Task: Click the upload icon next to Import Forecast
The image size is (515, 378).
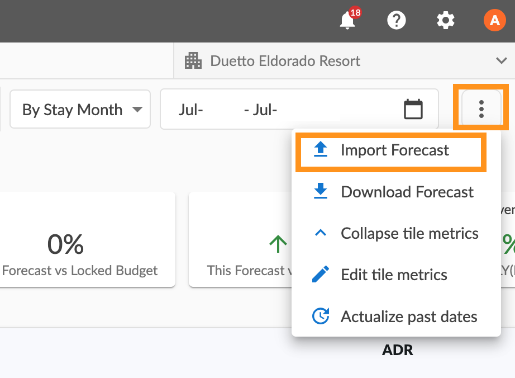Action: [x=320, y=149]
